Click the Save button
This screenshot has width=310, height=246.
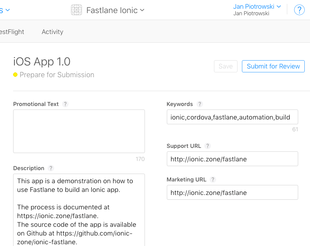[x=226, y=66]
